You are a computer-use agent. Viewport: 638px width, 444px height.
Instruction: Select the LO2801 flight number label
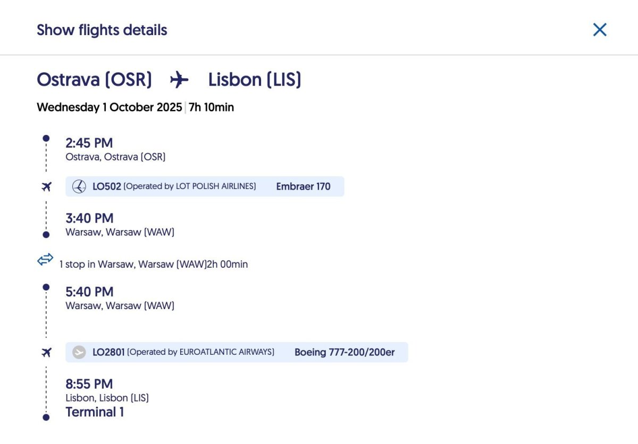(108, 352)
